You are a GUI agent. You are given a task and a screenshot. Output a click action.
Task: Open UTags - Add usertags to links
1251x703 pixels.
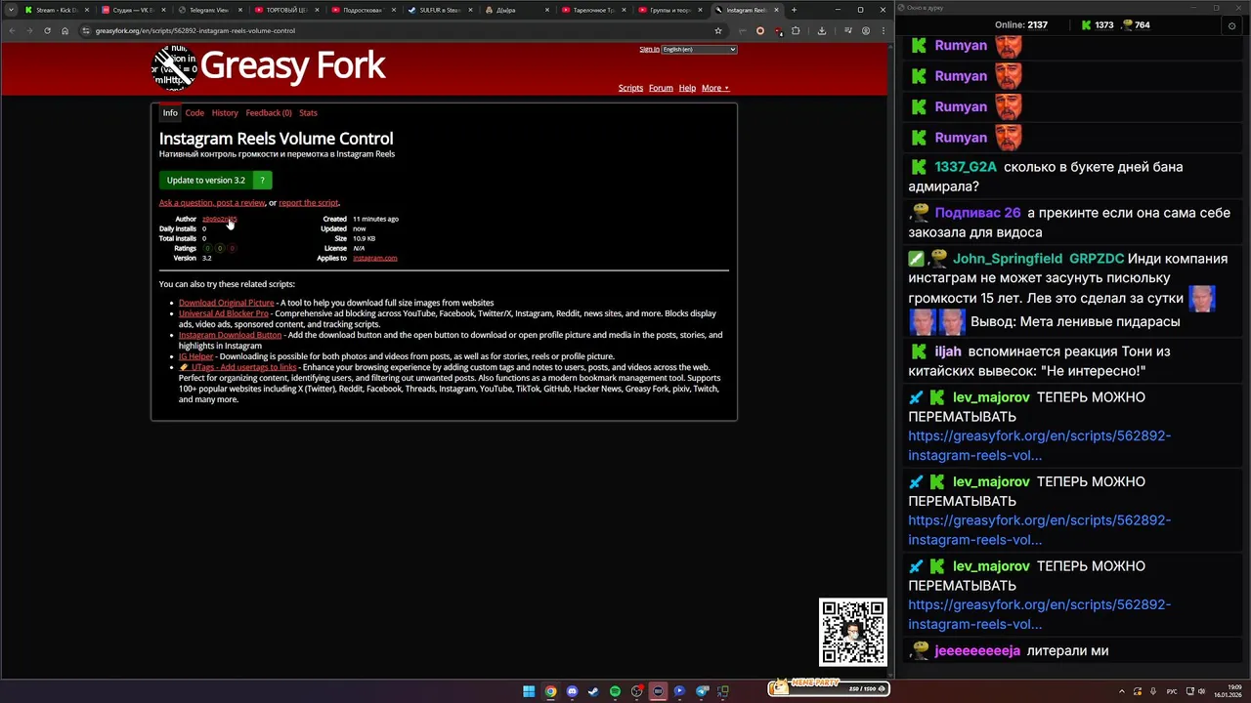tap(237, 367)
